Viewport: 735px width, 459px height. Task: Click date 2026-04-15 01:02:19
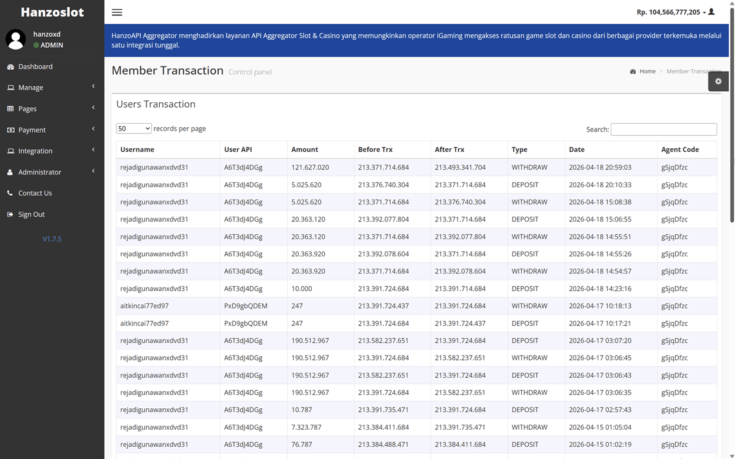[600, 445]
